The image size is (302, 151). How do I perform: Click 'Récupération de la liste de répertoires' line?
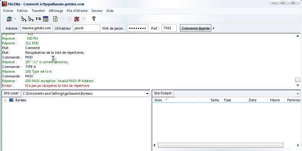tap(55, 53)
